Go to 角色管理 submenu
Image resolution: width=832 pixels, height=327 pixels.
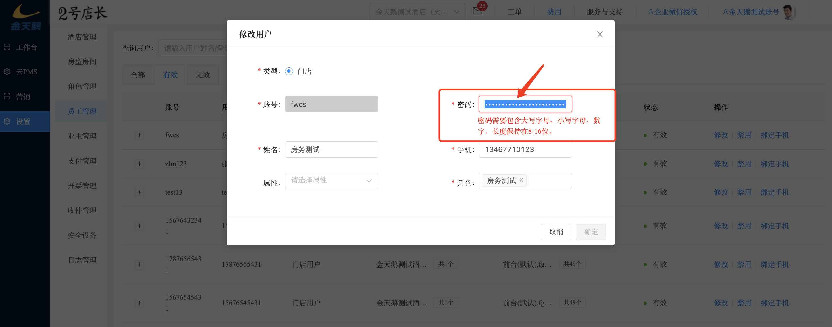click(x=82, y=86)
